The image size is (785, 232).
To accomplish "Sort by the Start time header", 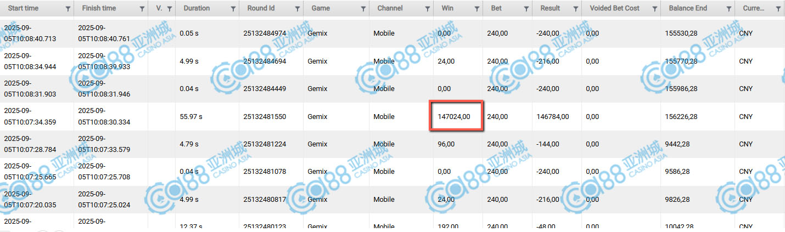I will coord(23,9).
